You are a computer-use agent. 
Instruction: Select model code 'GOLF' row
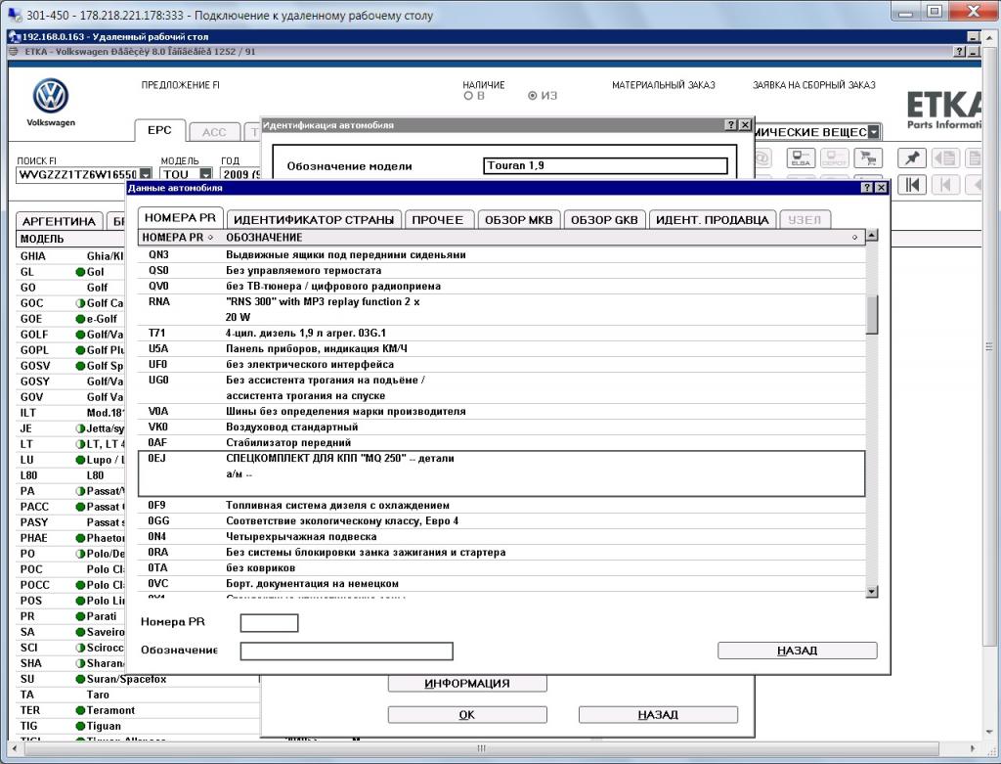click(71, 335)
